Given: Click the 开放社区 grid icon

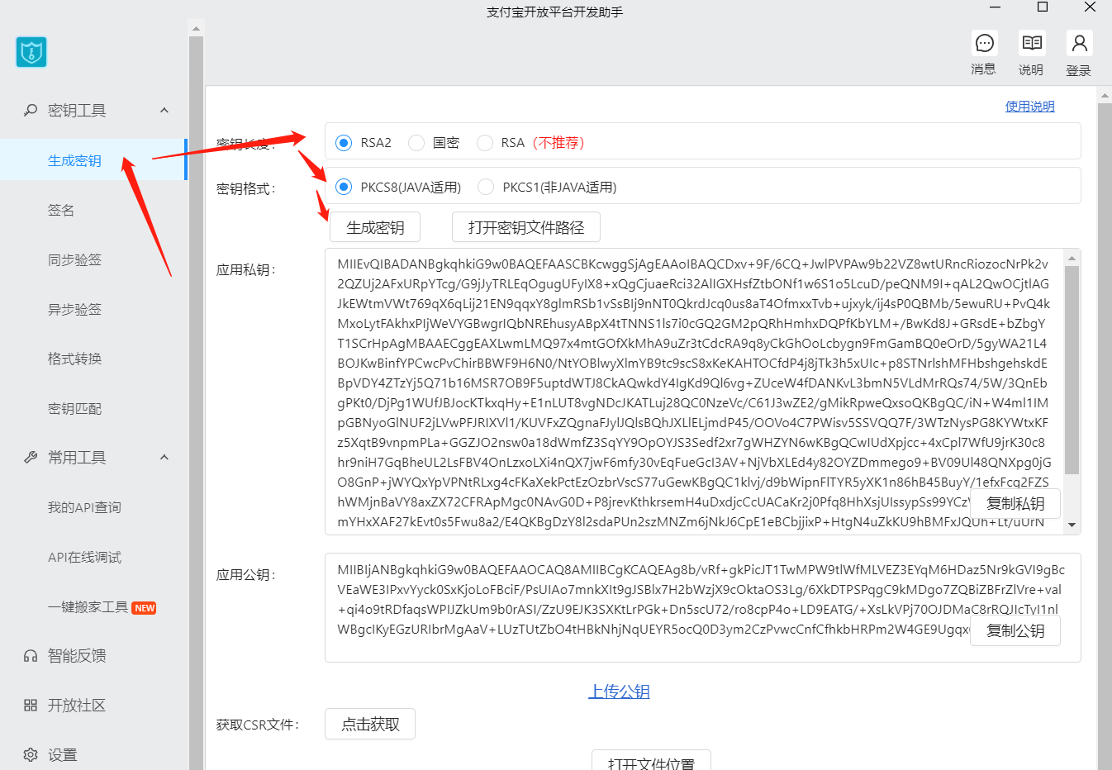Looking at the screenshot, I should (x=31, y=706).
